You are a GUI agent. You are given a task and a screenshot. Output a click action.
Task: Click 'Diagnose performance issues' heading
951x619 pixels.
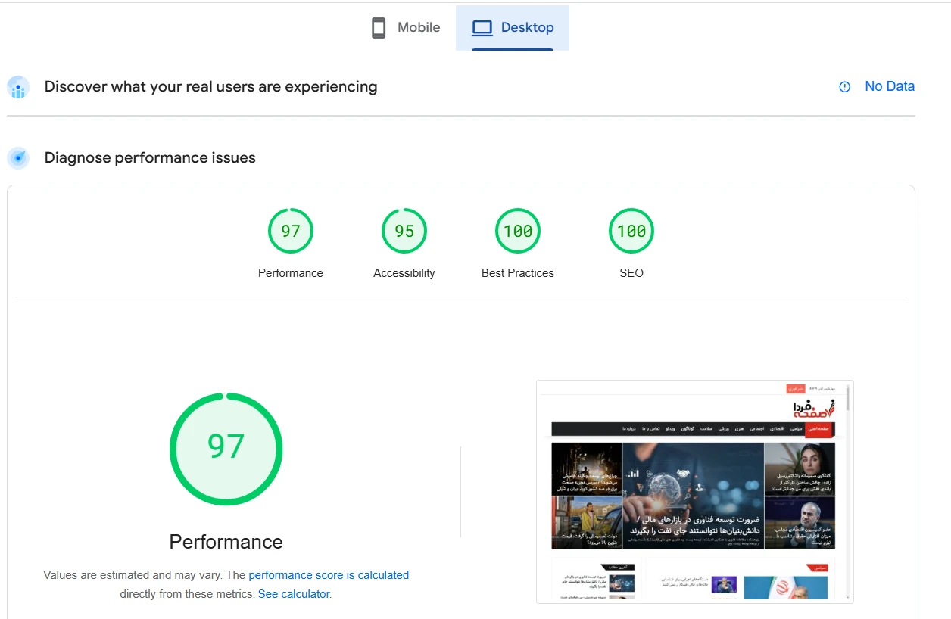150,157
